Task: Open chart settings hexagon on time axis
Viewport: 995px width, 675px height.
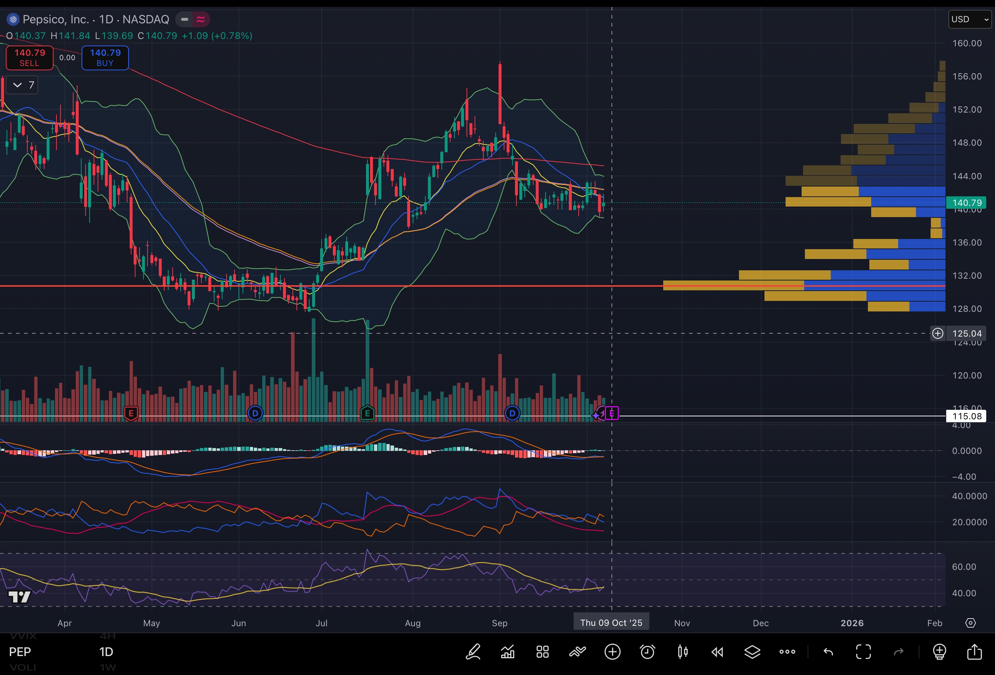Action: pyautogui.click(x=971, y=623)
